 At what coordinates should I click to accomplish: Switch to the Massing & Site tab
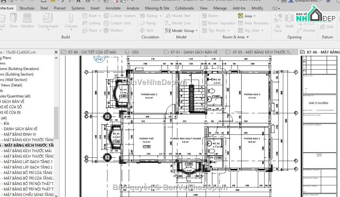pyautogui.click(x=157, y=8)
